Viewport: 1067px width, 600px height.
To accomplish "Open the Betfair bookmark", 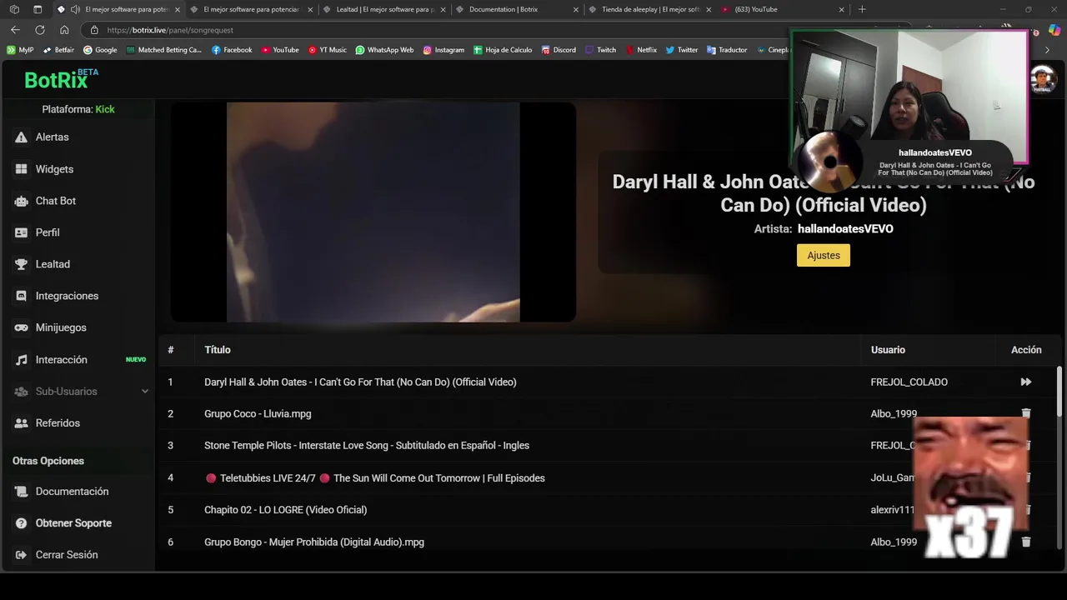I will tap(58, 50).
